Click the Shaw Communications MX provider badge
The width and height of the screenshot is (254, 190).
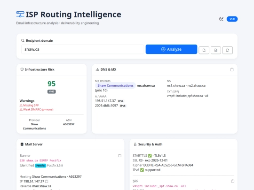click(x=115, y=86)
